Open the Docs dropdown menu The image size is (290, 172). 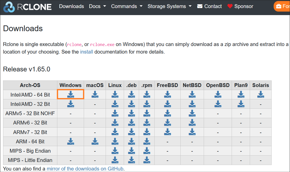point(98,6)
